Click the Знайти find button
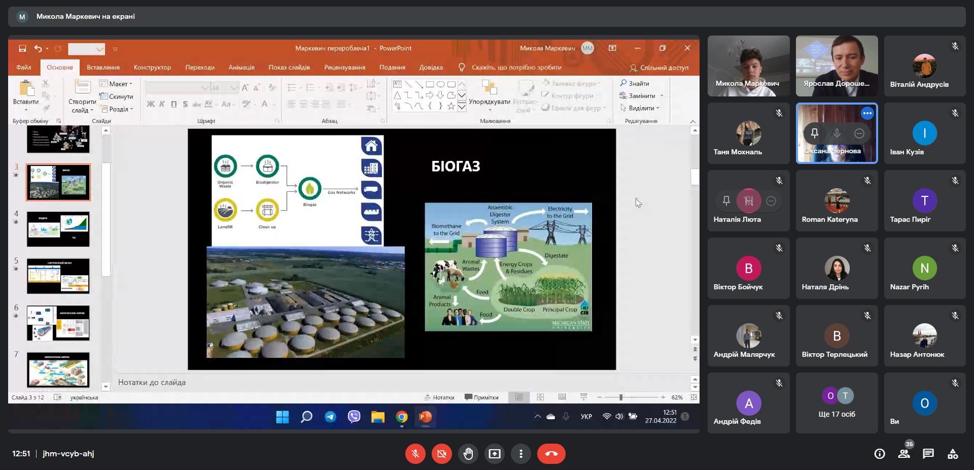This screenshot has width=974, height=470. click(x=634, y=83)
